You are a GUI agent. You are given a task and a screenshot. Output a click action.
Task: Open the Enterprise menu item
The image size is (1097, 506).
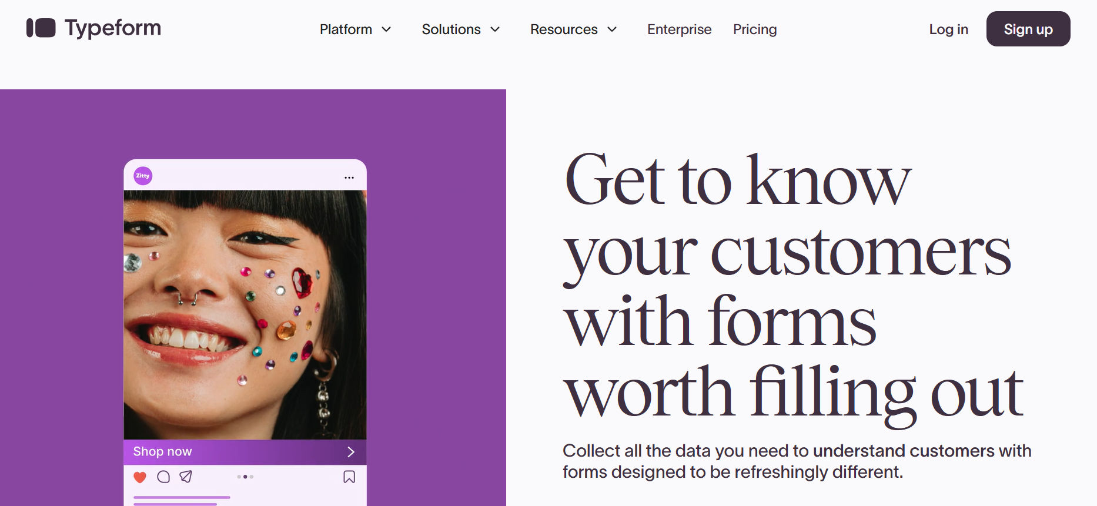click(x=679, y=29)
